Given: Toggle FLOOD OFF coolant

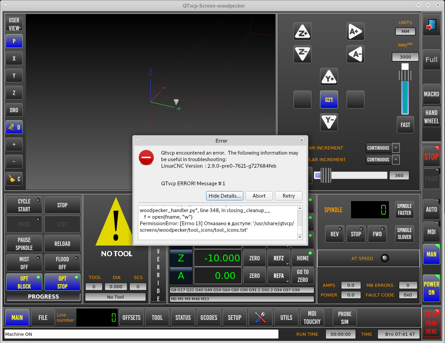Looking at the screenshot, I should (x=62, y=263).
